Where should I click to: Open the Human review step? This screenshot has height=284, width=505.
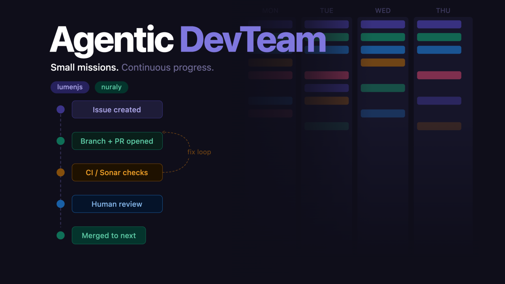click(x=117, y=204)
